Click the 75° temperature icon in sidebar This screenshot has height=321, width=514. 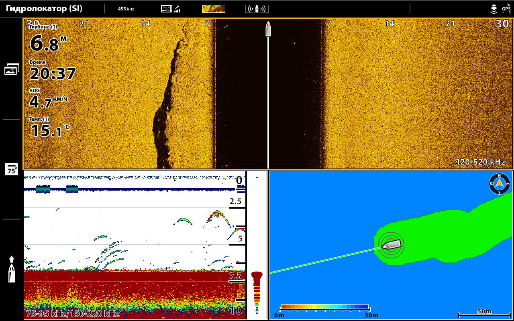[12, 169]
